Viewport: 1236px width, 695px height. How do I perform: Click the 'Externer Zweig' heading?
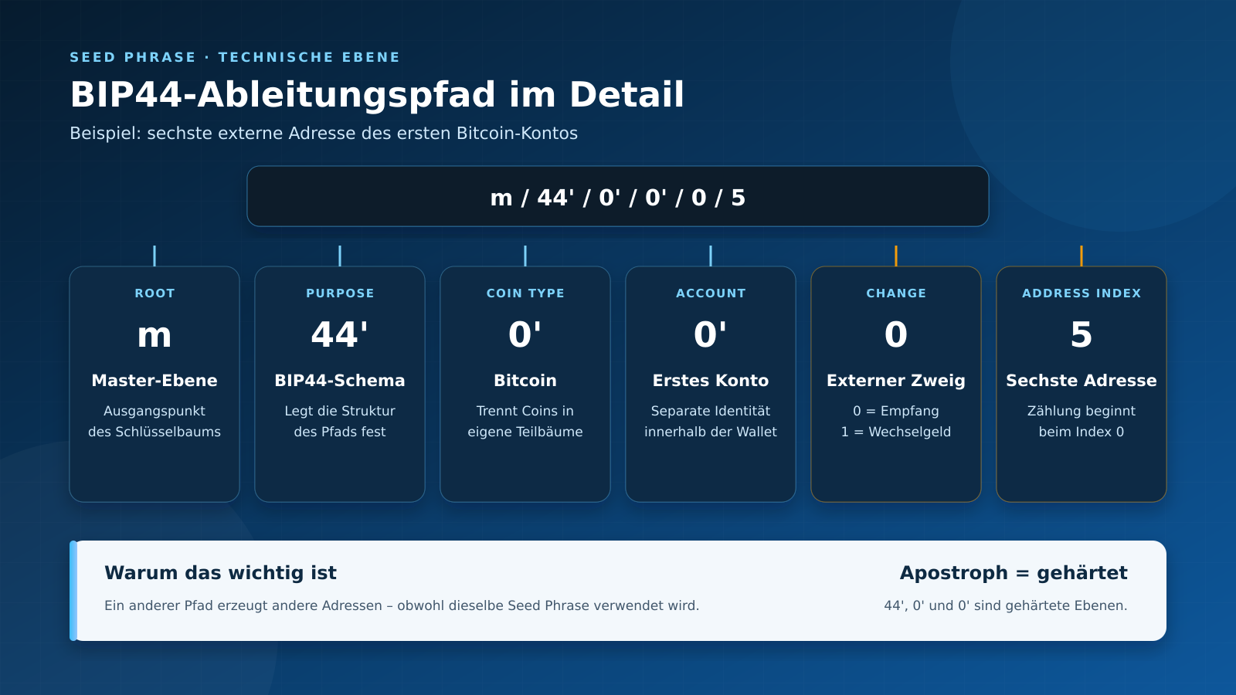click(x=896, y=381)
